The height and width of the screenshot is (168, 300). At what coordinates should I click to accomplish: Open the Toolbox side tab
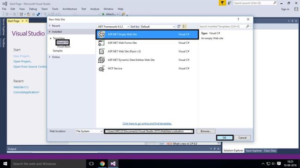(x=3, y=42)
